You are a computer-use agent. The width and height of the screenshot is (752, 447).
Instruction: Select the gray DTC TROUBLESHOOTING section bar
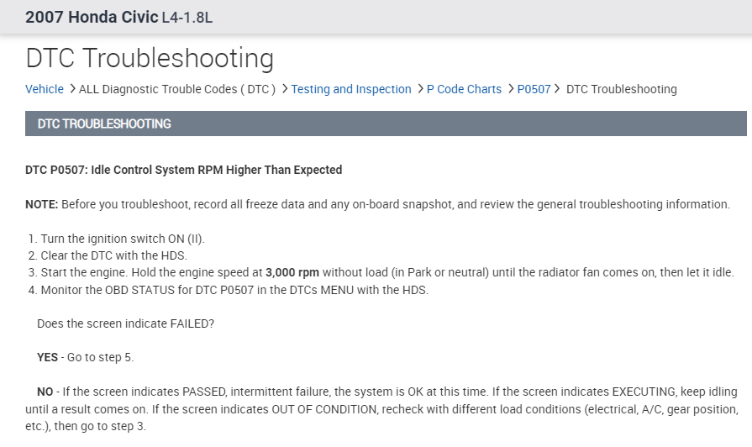pos(386,124)
